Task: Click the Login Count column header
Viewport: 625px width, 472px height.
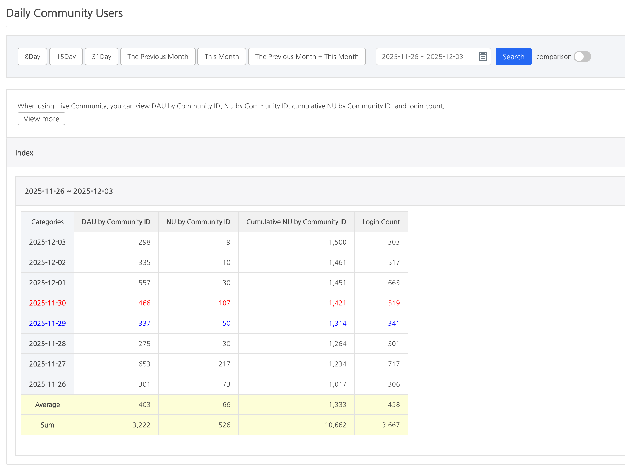Action: coord(381,222)
